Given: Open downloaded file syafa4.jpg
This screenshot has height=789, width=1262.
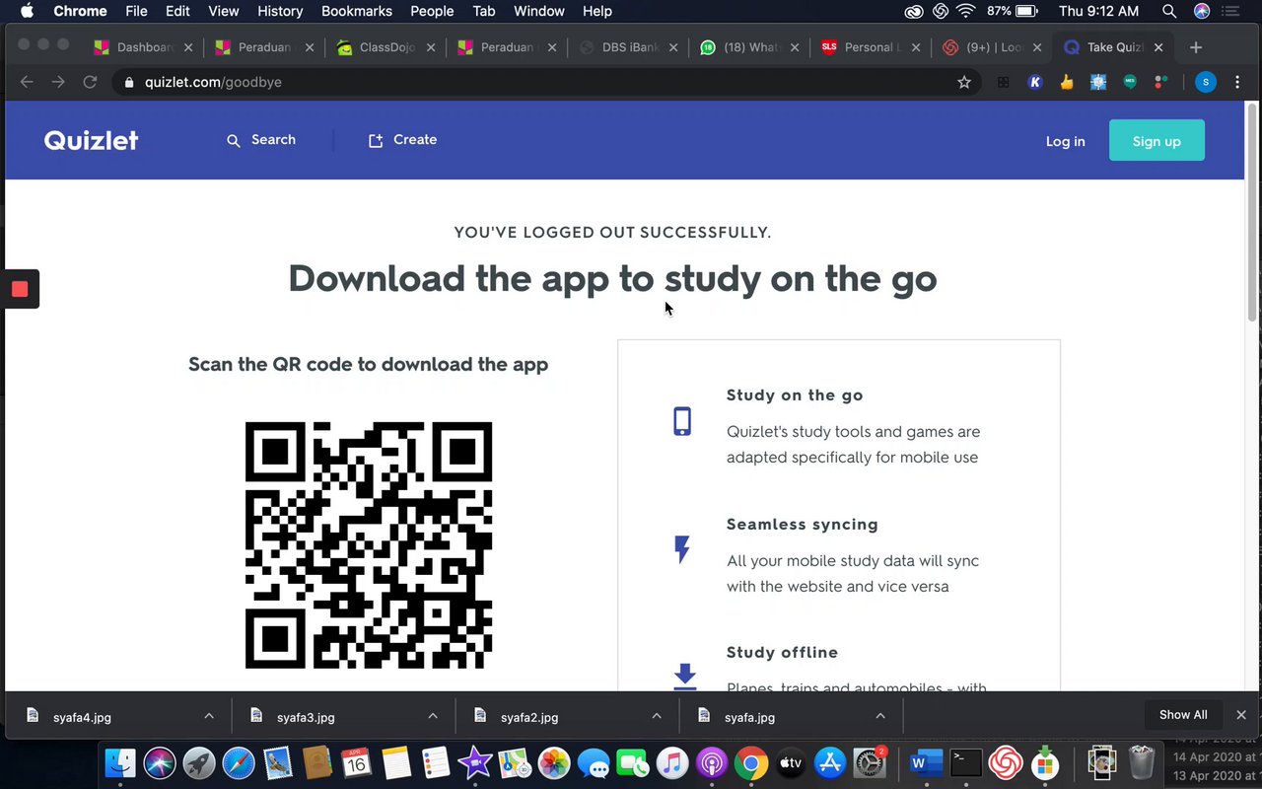Looking at the screenshot, I should tap(82, 717).
